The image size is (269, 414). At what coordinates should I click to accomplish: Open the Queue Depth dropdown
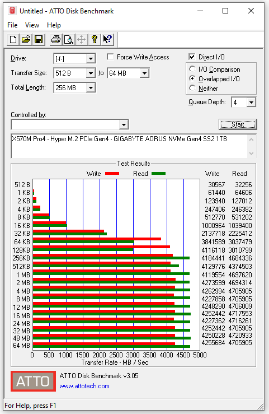tap(251, 102)
